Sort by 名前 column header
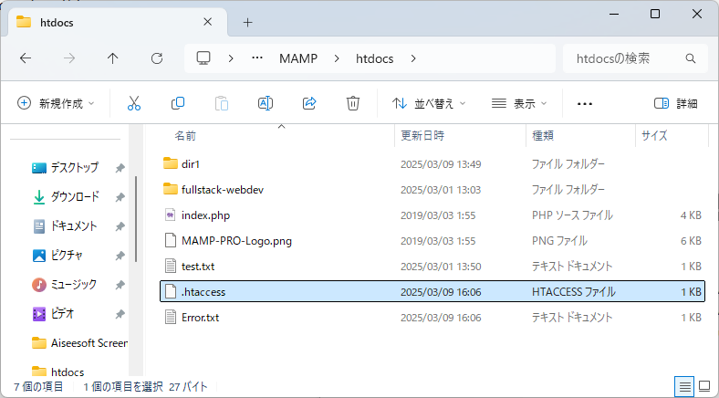Screen dimensions: 719x398 (185, 136)
